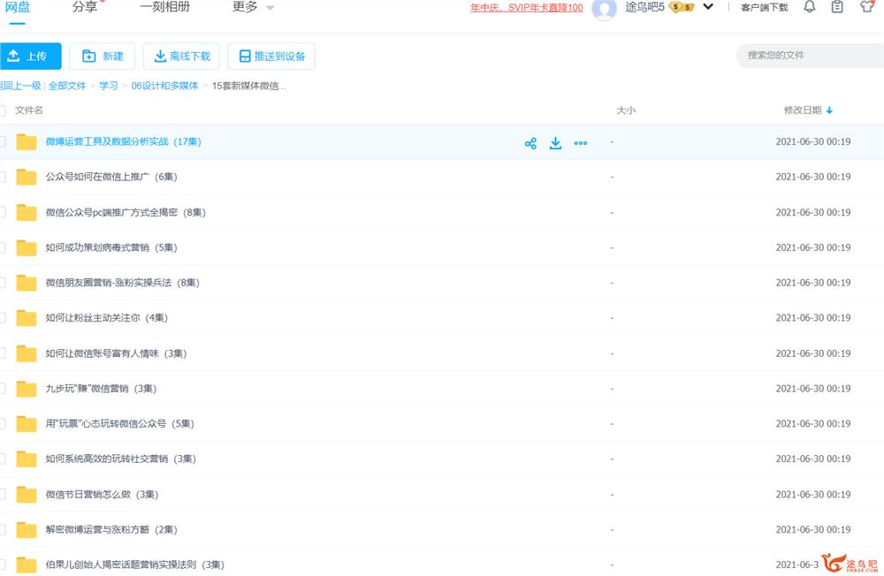Click the folder icon of 如何系统高效的玩转社交营销
884x576 pixels.
pyautogui.click(x=26, y=459)
